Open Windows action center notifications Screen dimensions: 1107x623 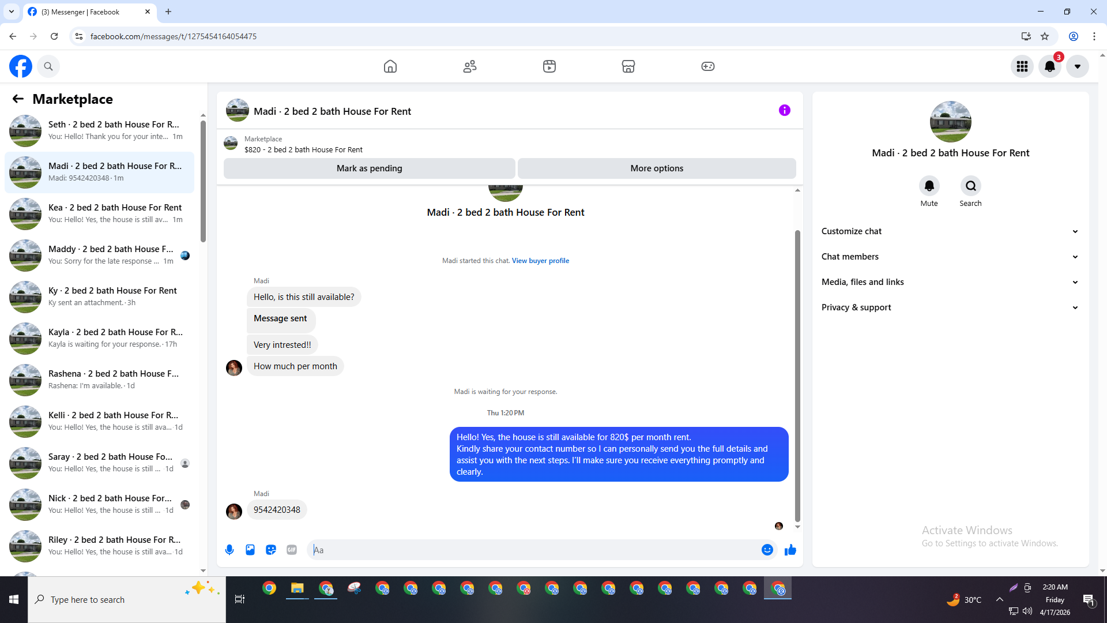1089,600
